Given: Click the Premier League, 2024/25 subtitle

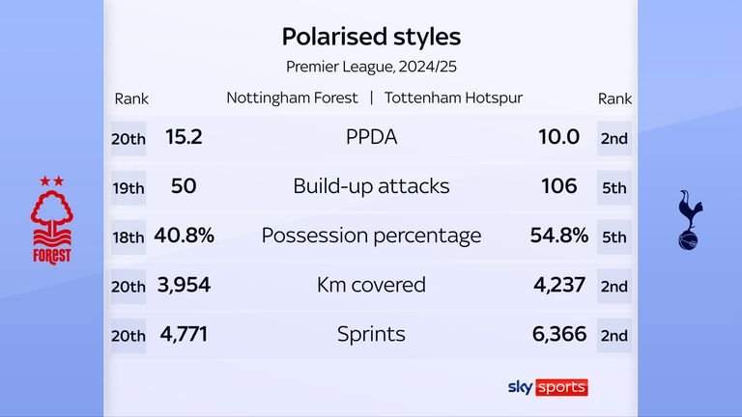Looking at the screenshot, I should coord(371,67).
